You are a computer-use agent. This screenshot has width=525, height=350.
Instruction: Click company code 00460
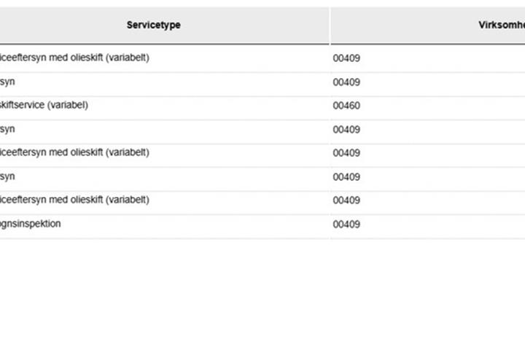tap(346, 106)
